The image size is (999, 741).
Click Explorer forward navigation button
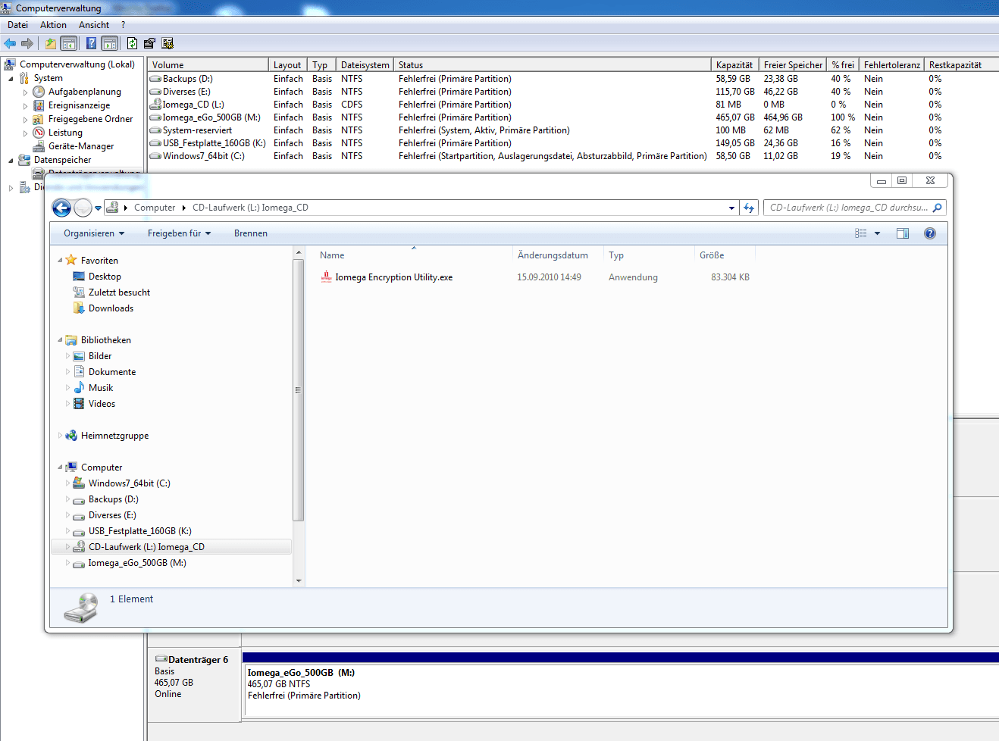(x=83, y=208)
